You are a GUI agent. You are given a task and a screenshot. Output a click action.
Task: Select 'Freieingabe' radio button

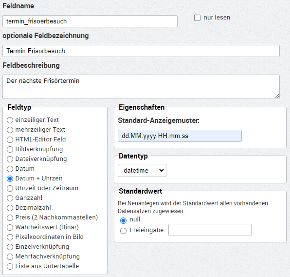124,231
